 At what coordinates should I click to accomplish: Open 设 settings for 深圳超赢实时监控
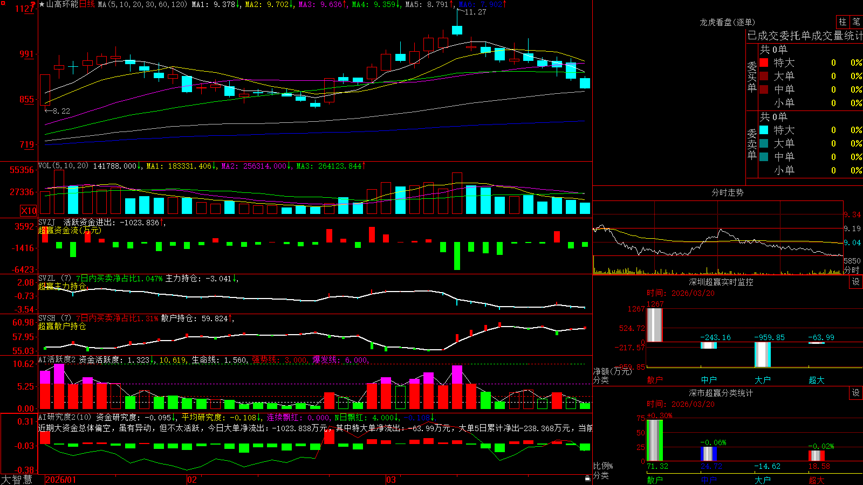pos(856,282)
